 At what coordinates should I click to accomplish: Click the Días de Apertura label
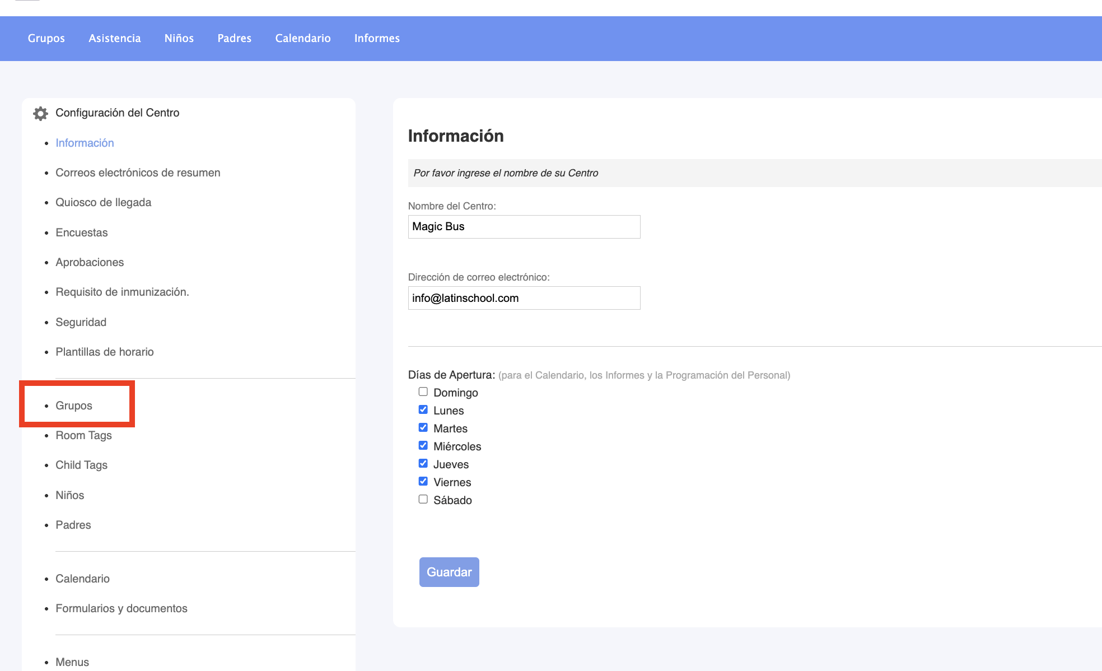pyautogui.click(x=451, y=375)
